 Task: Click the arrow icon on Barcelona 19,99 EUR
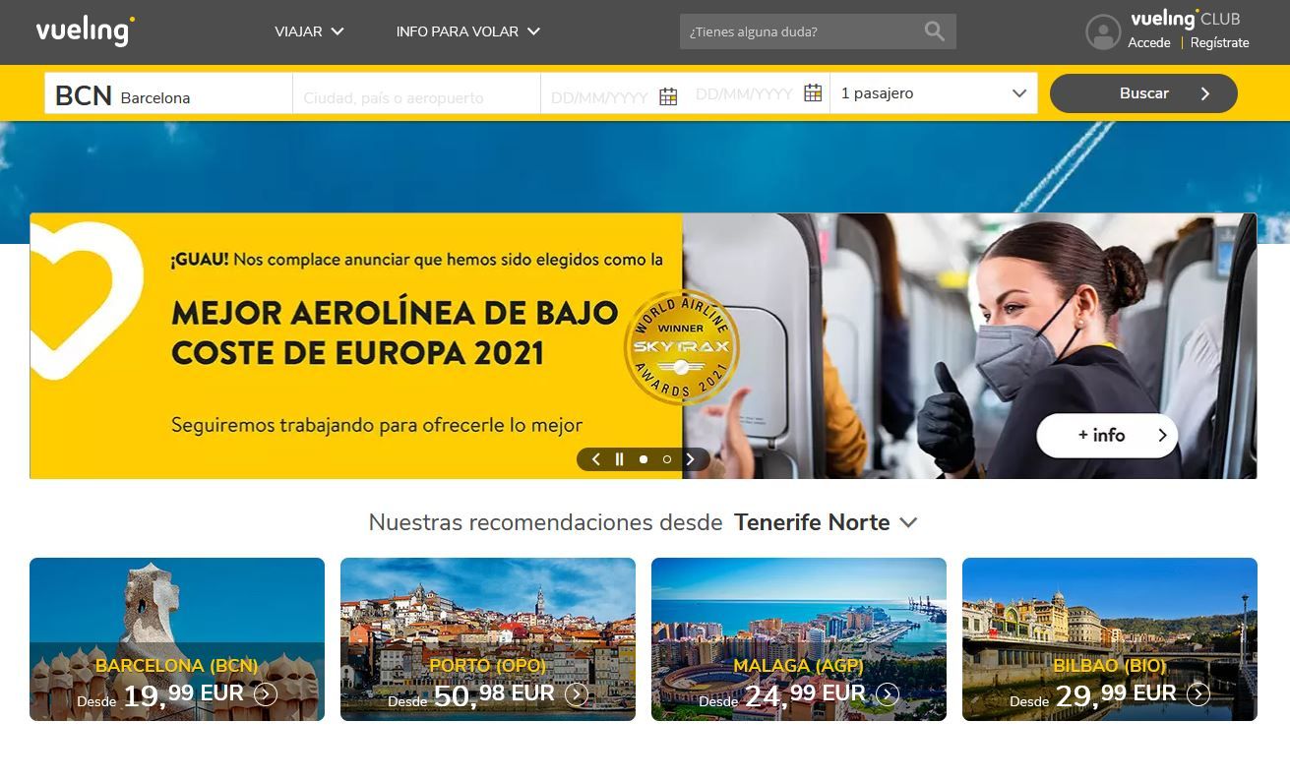[x=266, y=694]
